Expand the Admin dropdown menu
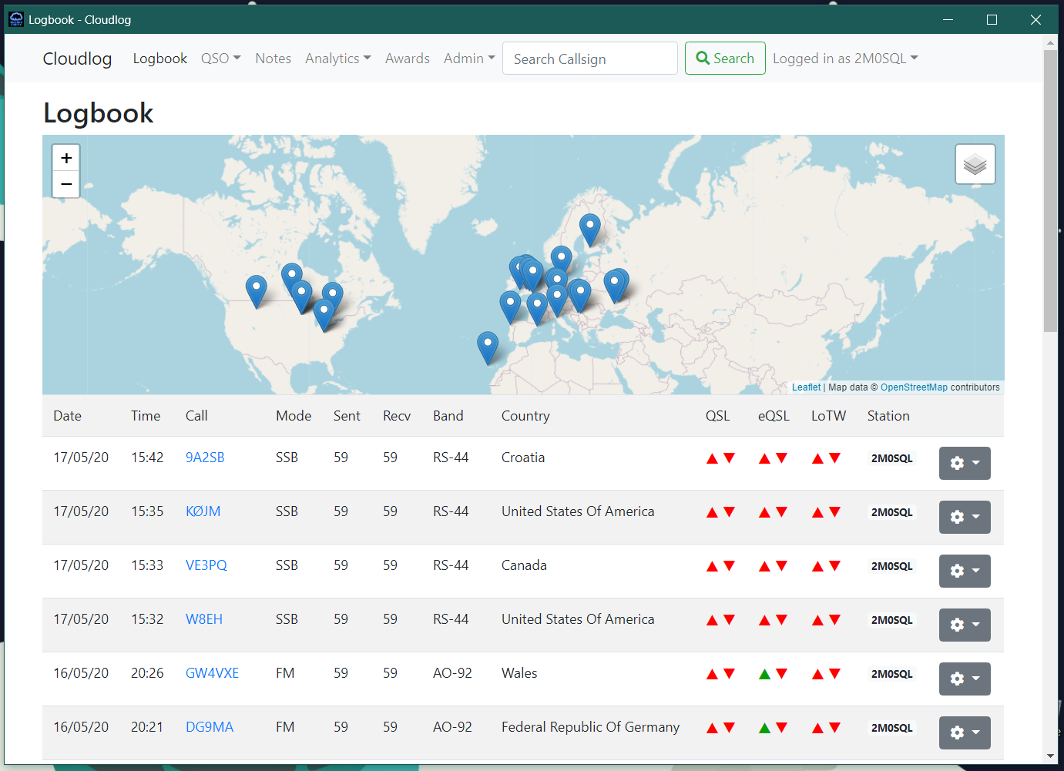Image resolution: width=1064 pixels, height=771 pixels. (x=469, y=59)
